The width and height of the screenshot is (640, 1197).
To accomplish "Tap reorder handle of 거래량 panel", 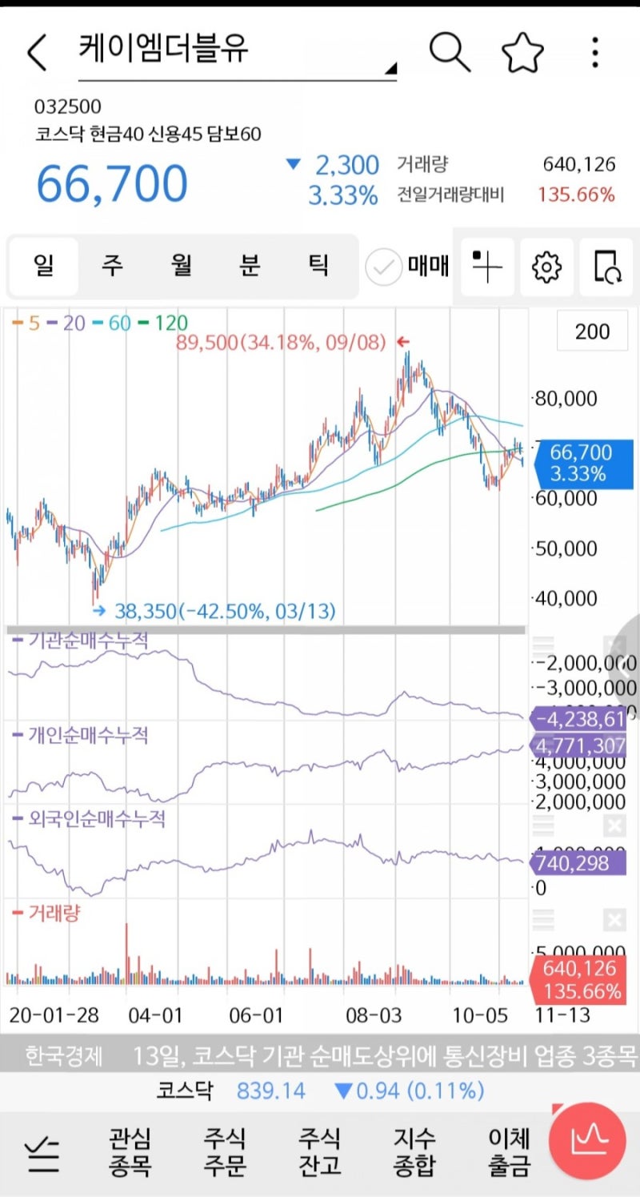I will pos(543,920).
